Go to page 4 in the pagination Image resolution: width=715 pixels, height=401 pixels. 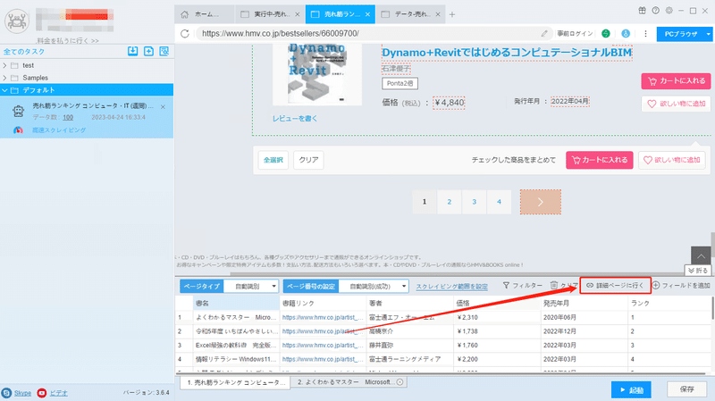pos(499,202)
